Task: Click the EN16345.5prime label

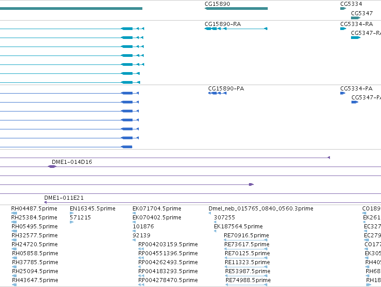Action: [x=92, y=209]
